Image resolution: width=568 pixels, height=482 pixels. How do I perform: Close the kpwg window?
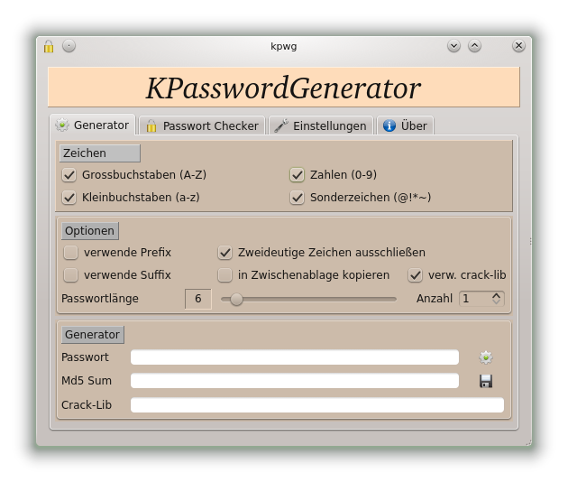pos(518,46)
